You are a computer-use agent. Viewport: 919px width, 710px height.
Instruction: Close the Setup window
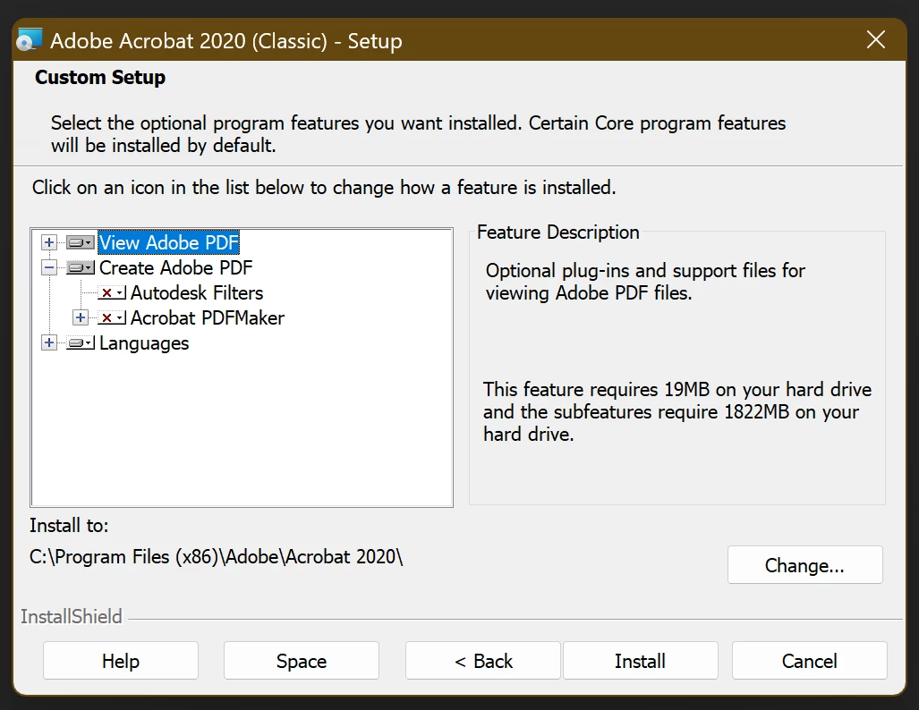click(x=876, y=40)
